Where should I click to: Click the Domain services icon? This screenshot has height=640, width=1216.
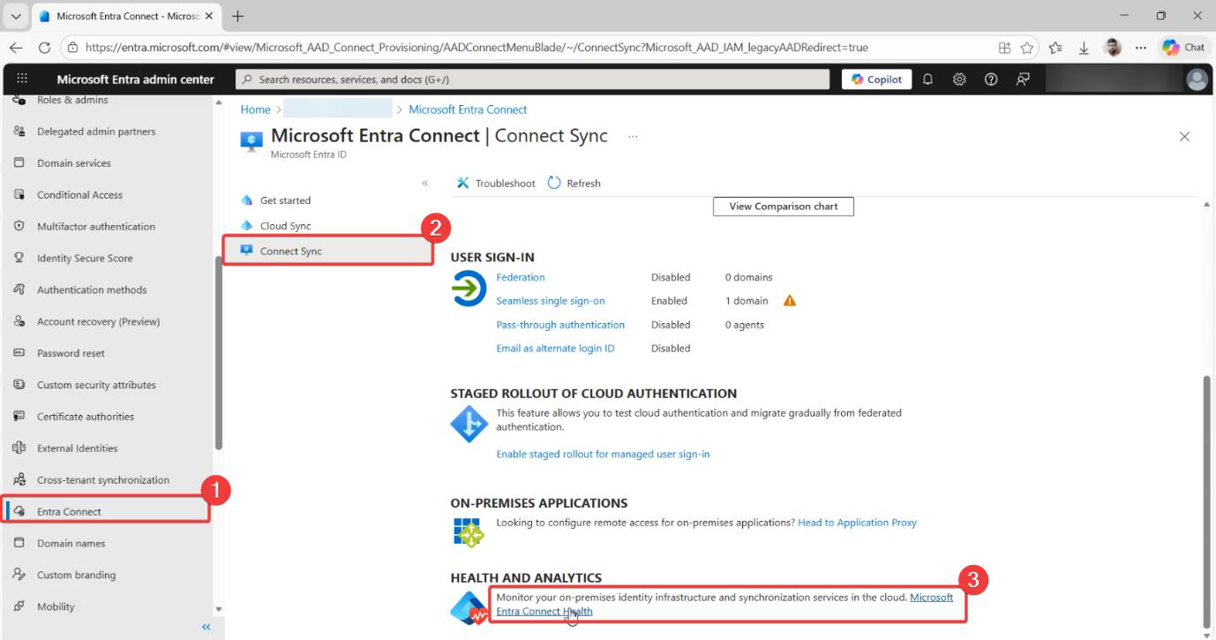pyautogui.click(x=19, y=163)
